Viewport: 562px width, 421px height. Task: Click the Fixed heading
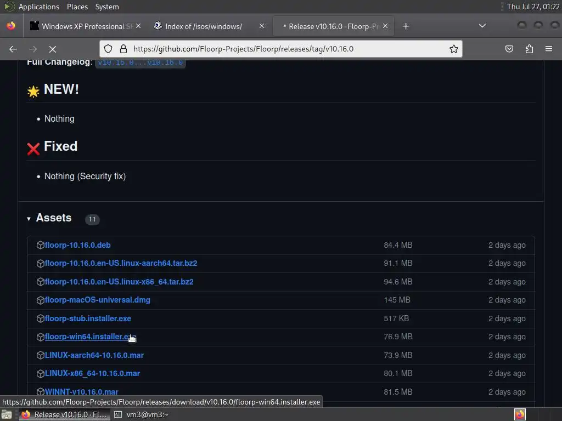pyautogui.click(x=60, y=146)
